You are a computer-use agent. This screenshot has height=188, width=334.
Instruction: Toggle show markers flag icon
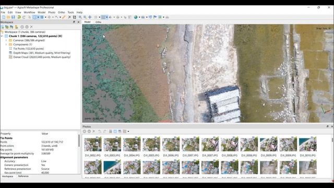(155, 17)
